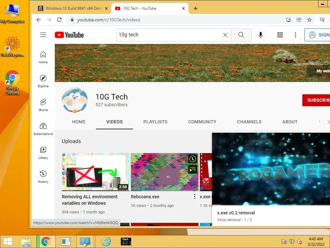Viewport: 330px width, 248px height.
Task: Open Shorts in the sidebar
Action: pyautogui.click(x=43, y=105)
